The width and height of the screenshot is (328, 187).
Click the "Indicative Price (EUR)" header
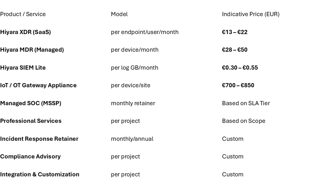(x=250, y=14)
